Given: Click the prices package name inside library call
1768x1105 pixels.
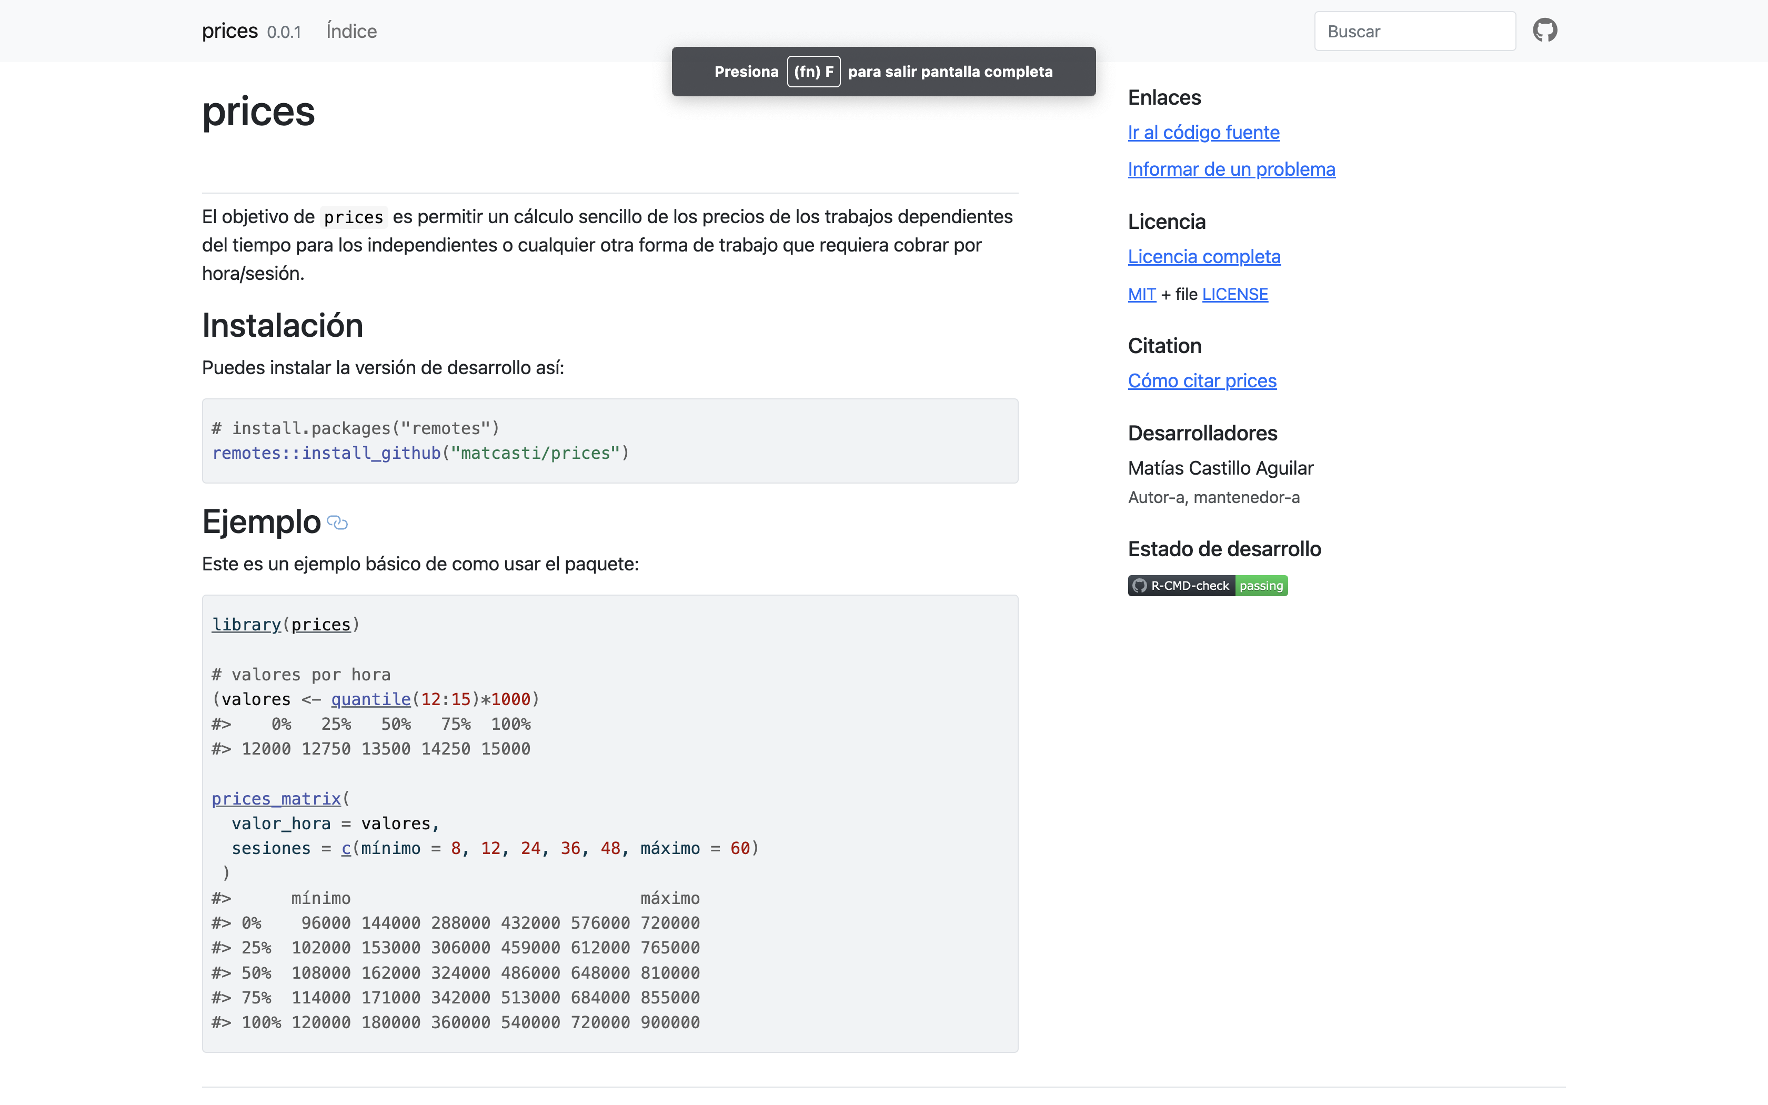Looking at the screenshot, I should pos(321,625).
